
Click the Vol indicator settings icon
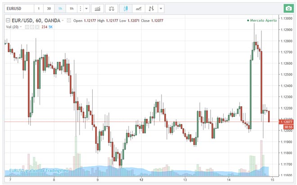(x=32, y=27)
